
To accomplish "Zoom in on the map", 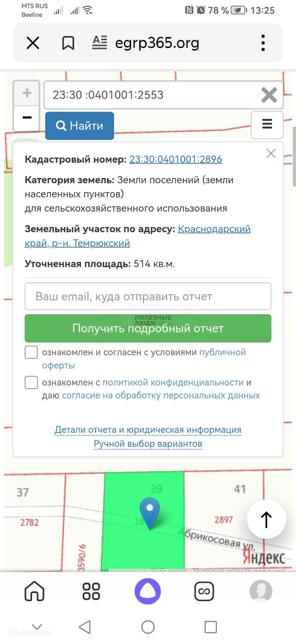I will [x=27, y=93].
